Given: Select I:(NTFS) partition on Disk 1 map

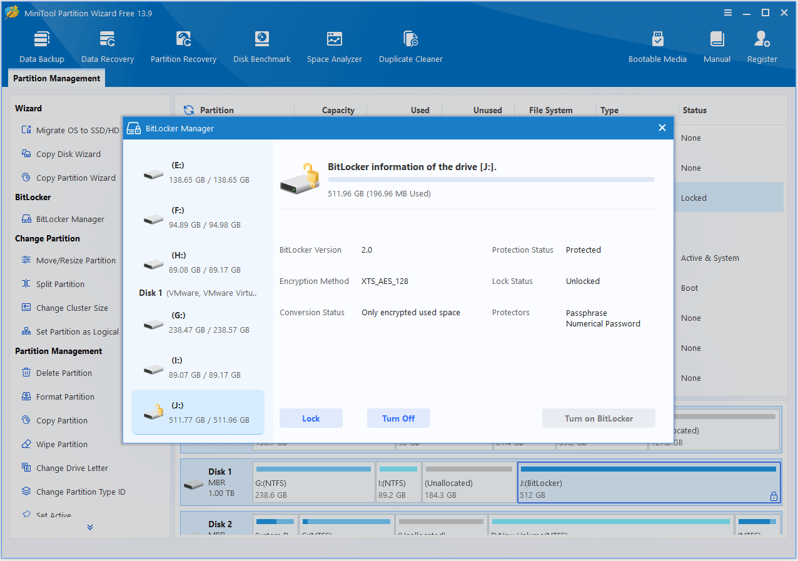Looking at the screenshot, I should coord(399,482).
